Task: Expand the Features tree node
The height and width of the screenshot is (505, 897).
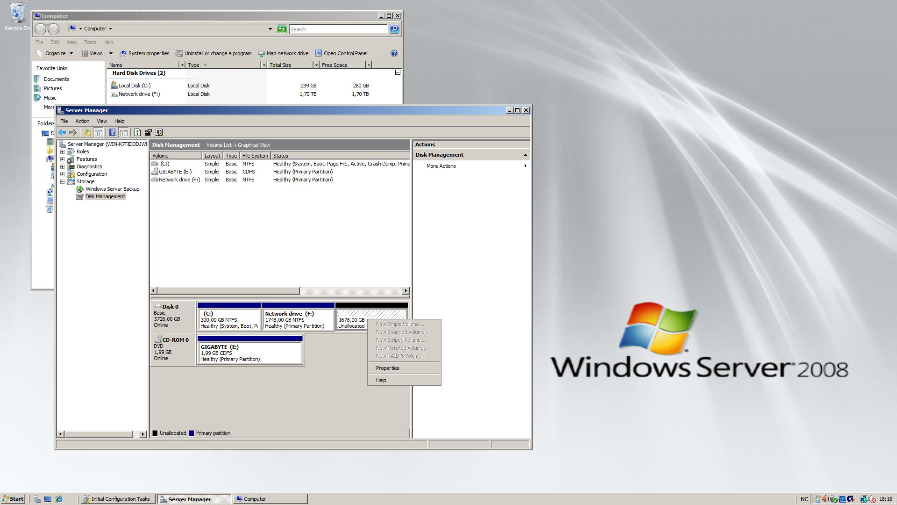Action: 63,159
